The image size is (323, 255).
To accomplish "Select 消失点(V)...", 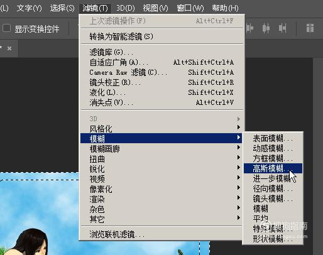I will click(161, 102).
